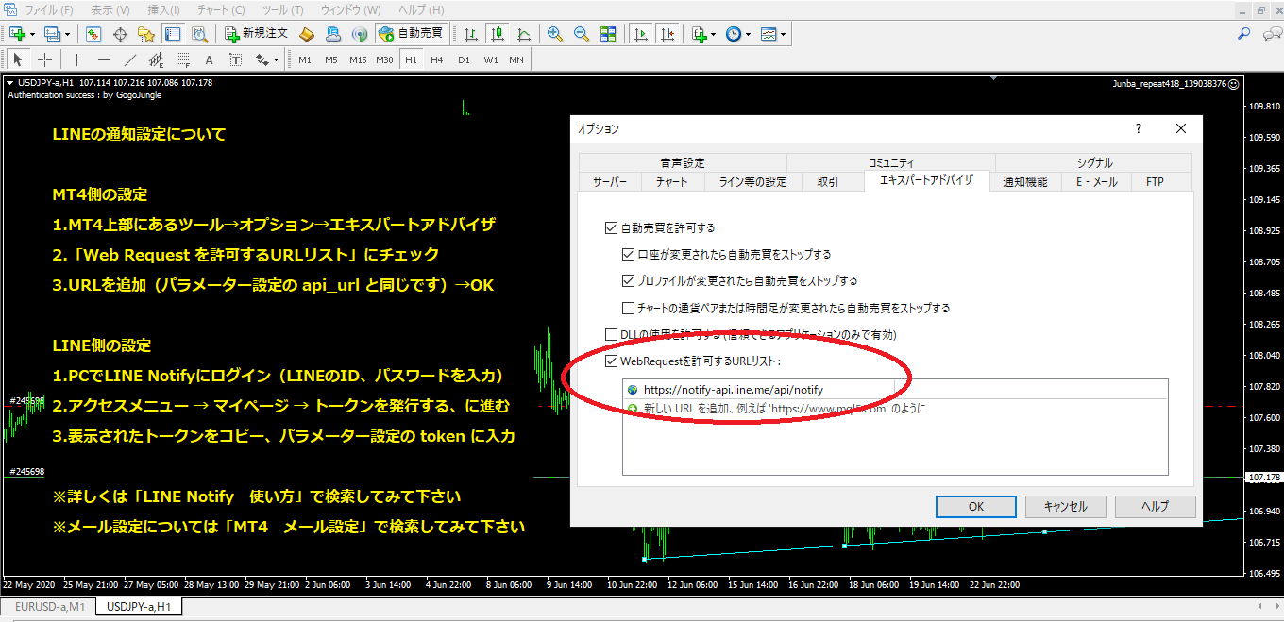Toggle プロファイルが変更されたら自動売買をストップする checkbox
1284x622 pixels.
(629, 280)
